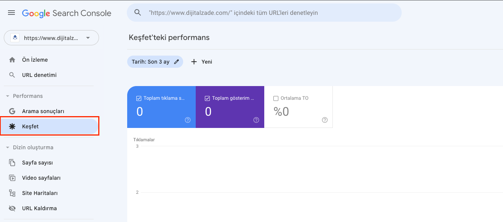The height and width of the screenshot is (222, 503).
Task: Select Keşfet in the sidebar
Action: (49, 126)
